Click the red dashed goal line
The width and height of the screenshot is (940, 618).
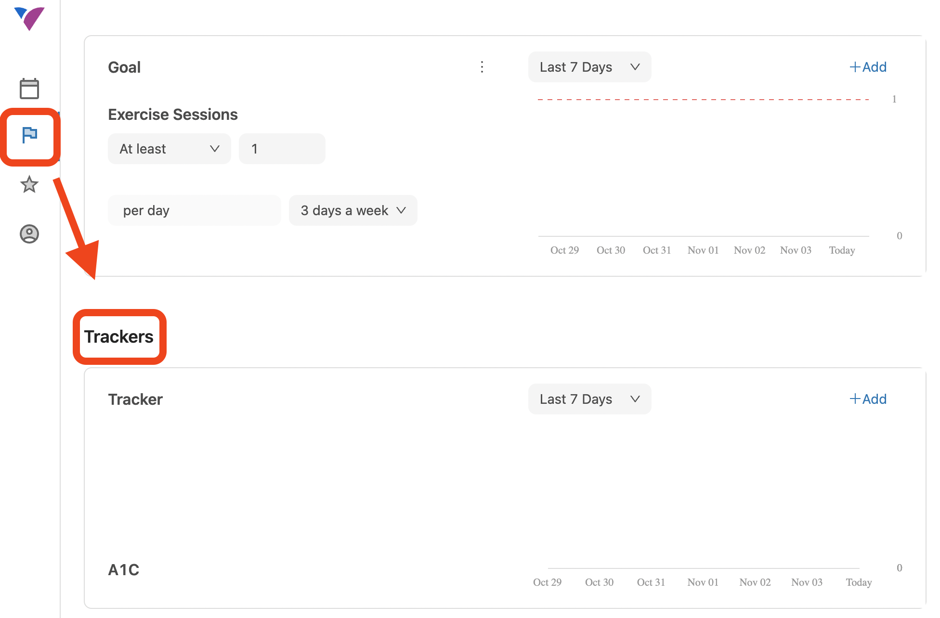click(x=704, y=99)
